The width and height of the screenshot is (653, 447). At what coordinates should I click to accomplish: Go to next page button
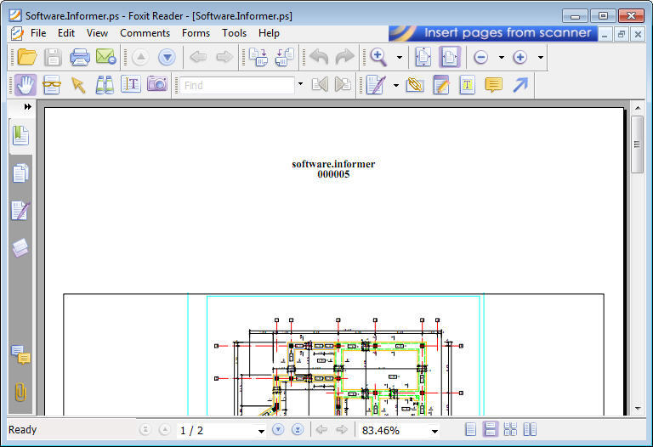[278, 430]
